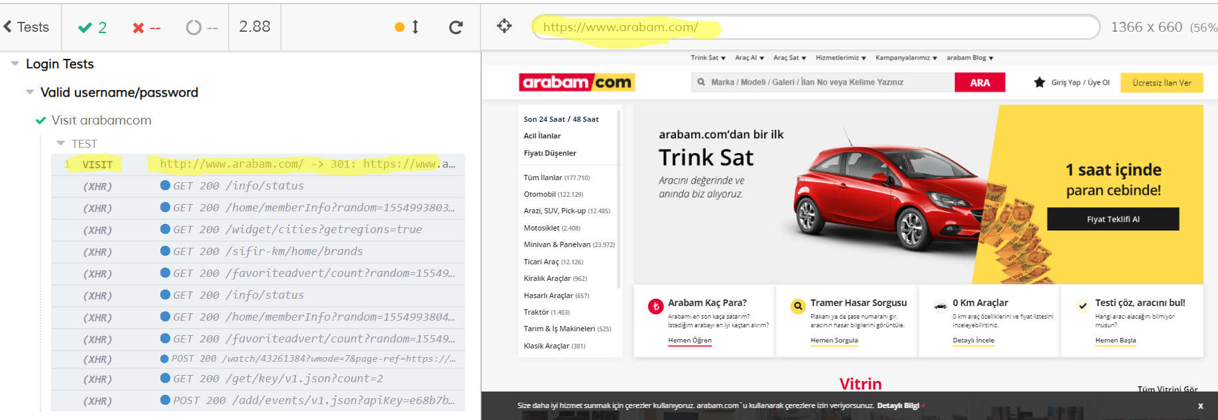Viewport: 1218px width, 420px height.
Task: Open the Kampanyalarımız dropdown menu
Action: click(x=906, y=58)
